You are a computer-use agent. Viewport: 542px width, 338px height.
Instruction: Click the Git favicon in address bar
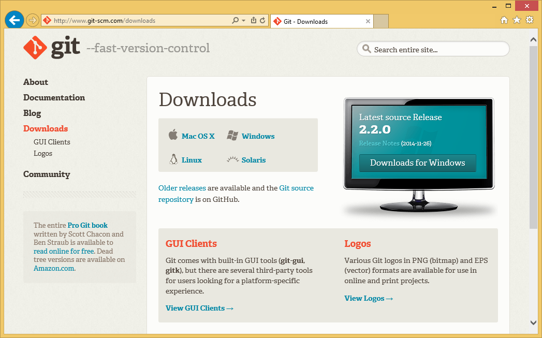pos(47,20)
